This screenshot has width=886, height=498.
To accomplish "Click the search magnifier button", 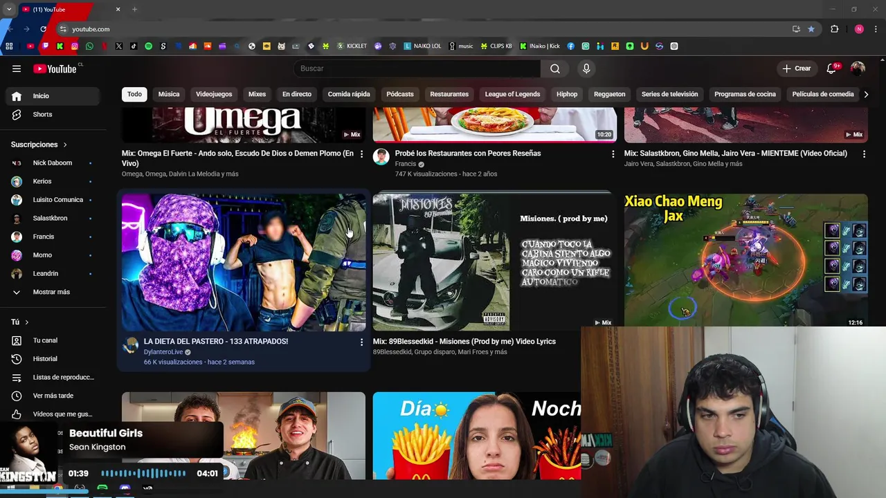I will [555, 68].
